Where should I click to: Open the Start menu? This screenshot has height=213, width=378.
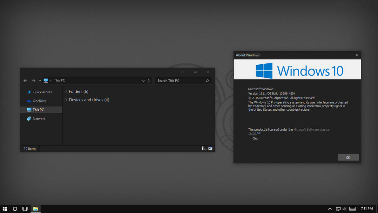5,209
